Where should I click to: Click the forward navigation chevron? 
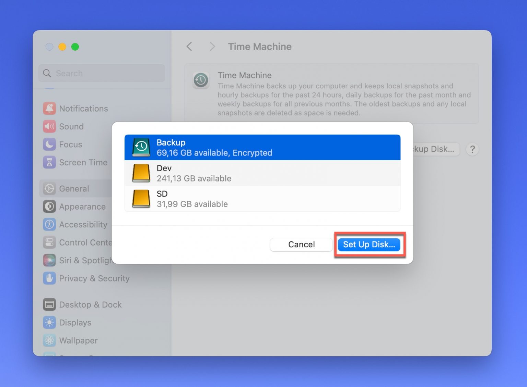coord(212,46)
